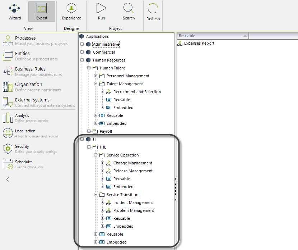Select Human Resources application
This screenshot has height=250, width=298.
[x=109, y=60]
